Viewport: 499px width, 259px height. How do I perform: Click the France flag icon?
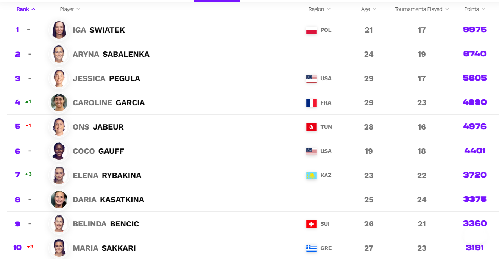coord(311,103)
